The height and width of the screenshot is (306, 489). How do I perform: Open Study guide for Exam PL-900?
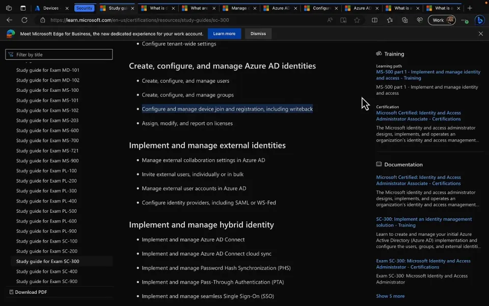[x=46, y=231]
